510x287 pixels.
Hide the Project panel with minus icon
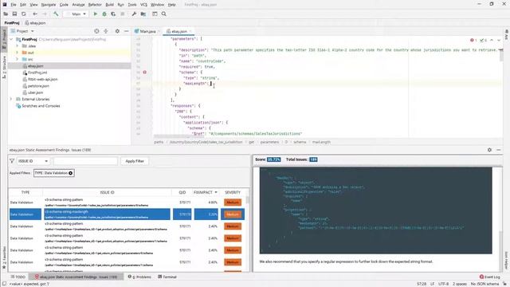pos(126,31)
